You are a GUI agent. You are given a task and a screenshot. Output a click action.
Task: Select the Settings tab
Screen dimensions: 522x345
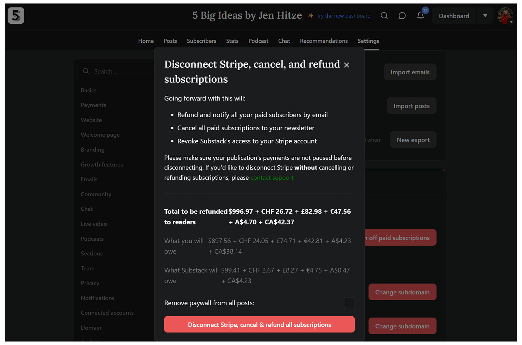[368, 41]
